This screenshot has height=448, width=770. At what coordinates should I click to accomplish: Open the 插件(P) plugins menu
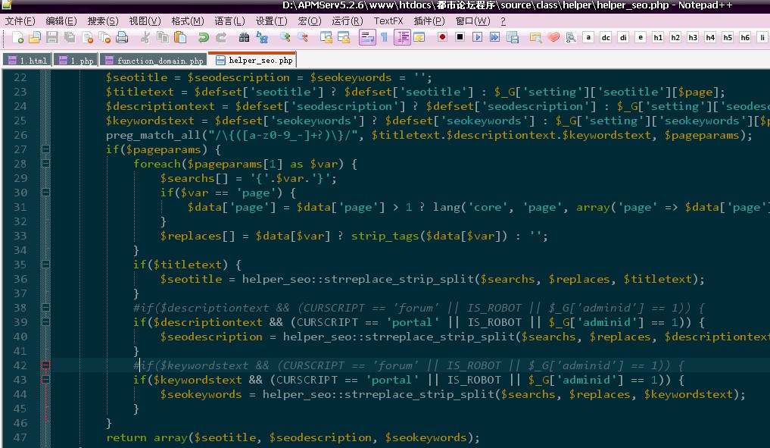click(x=429, y=21)
